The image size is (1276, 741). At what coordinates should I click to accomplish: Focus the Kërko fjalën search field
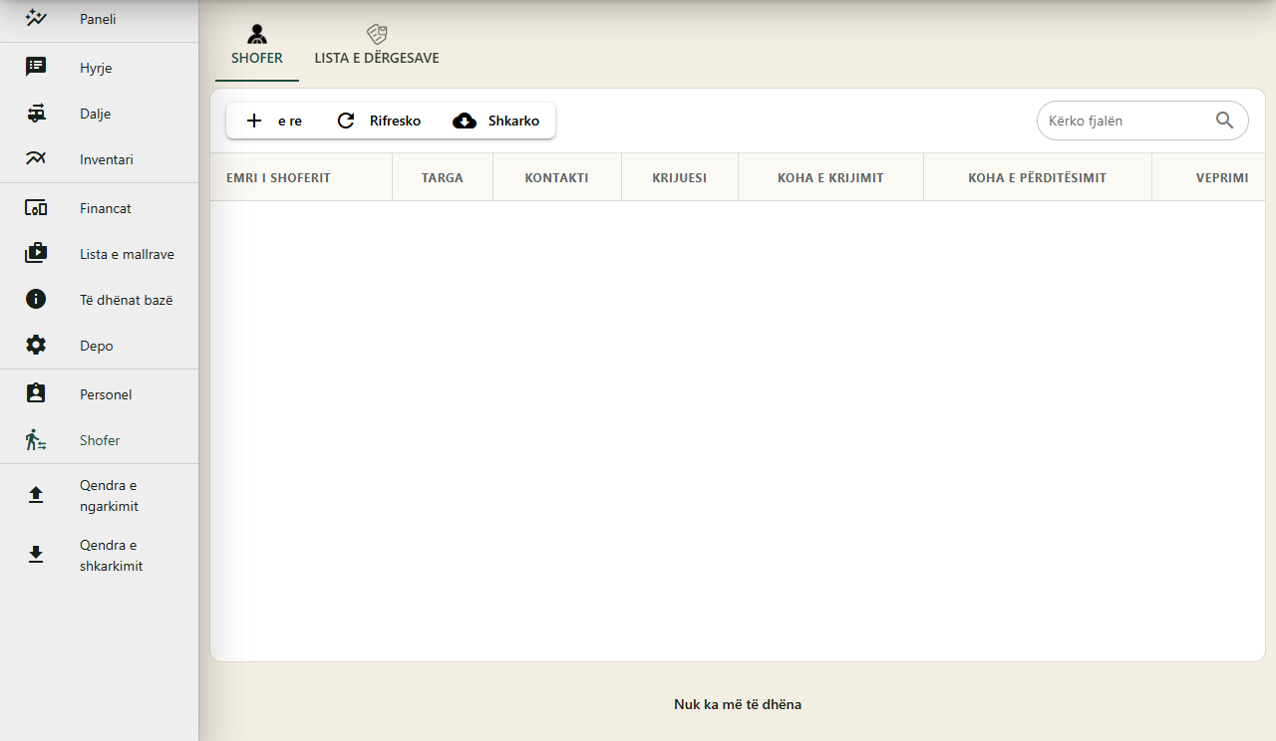click(x=1142, y=121)
